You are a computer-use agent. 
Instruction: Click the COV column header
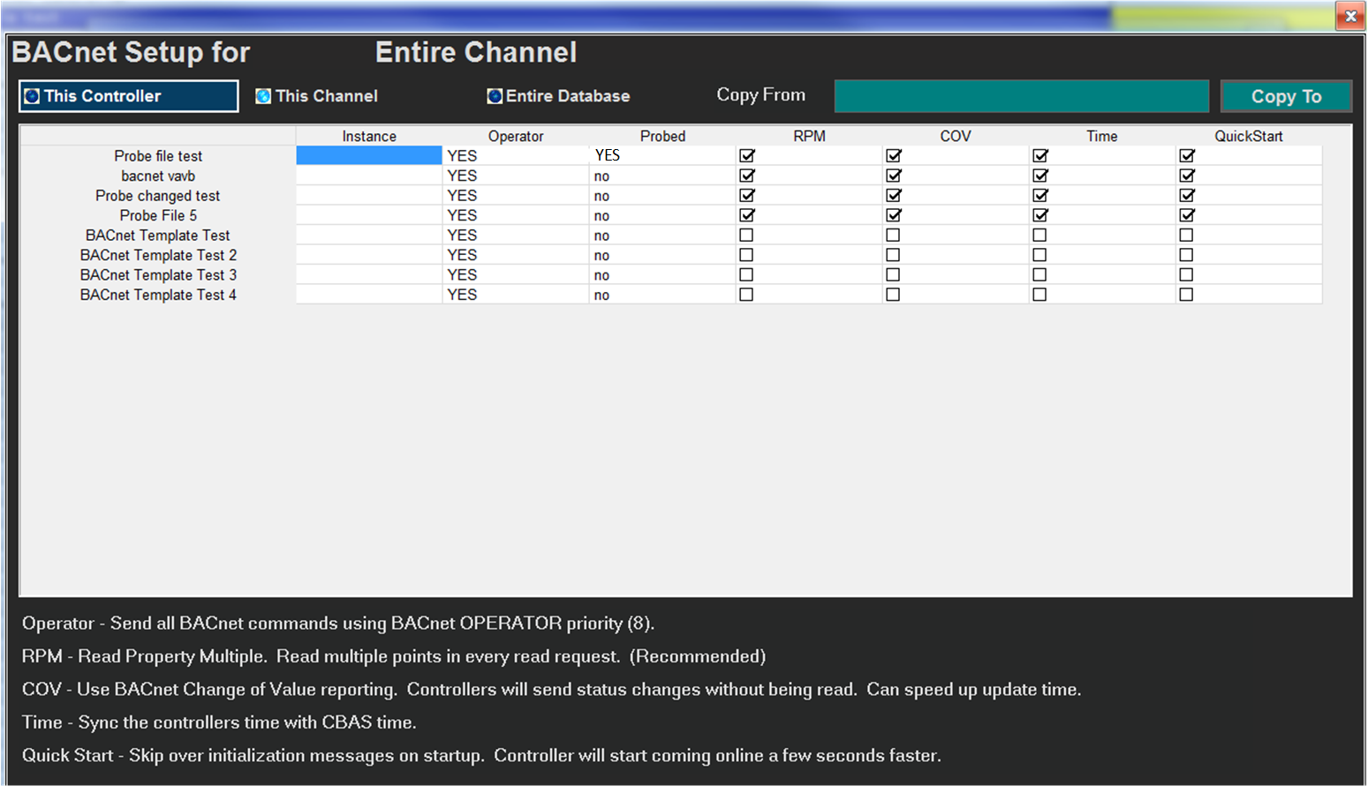tap(956, 136)
